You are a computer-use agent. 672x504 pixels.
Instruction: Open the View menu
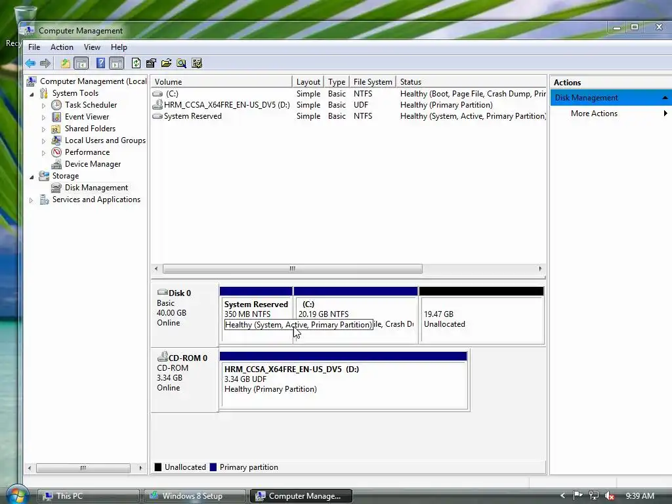[x=92, y=47]
